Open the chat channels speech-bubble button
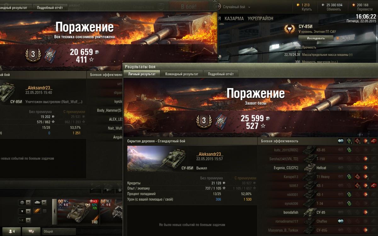378x236 pixels. pyautogui.click(x=31, y=231)
